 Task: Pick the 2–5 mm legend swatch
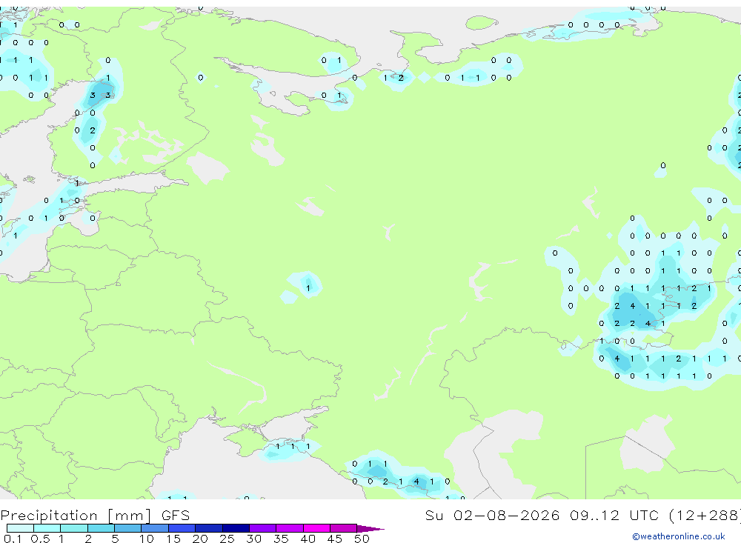101,528
